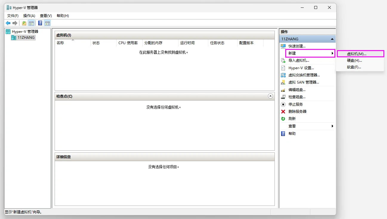Sort by the 名称 column header
The height and width of the screenshot is (219, 387).
point(73,43)
